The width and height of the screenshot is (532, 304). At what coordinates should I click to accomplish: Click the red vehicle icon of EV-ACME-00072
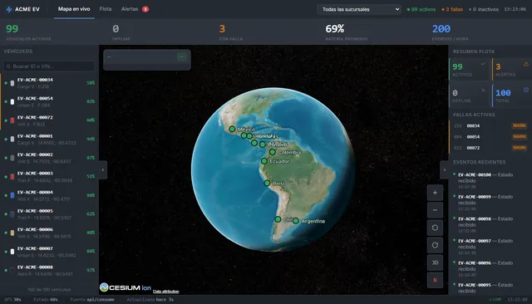point(12,120)
